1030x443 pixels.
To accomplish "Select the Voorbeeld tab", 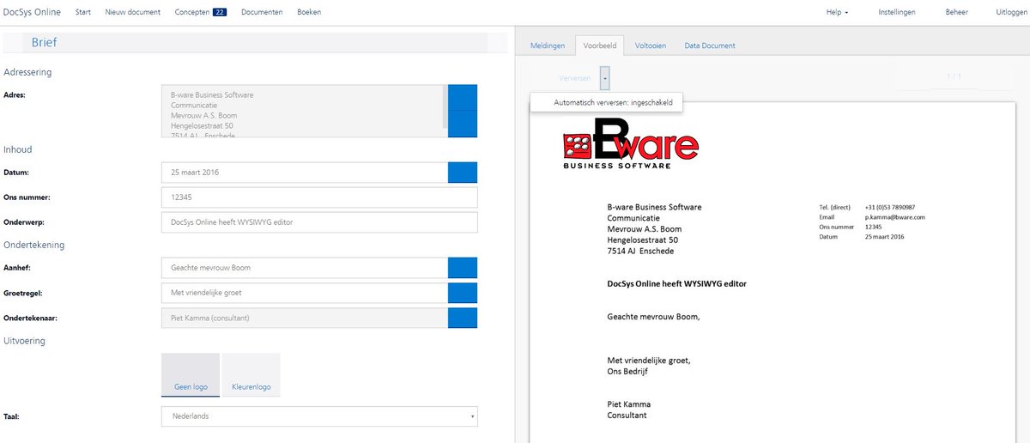I will 600,46.
